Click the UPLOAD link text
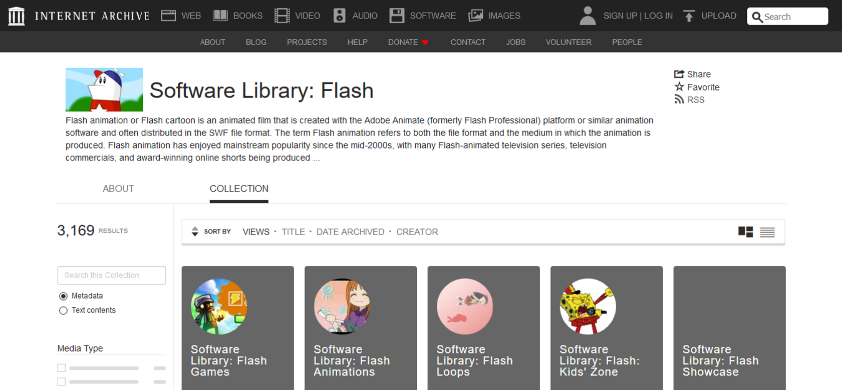 click(719, 15)
